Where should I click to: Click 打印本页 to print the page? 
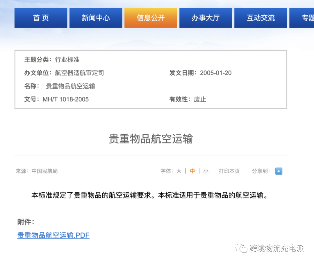(x=229, y=171)
